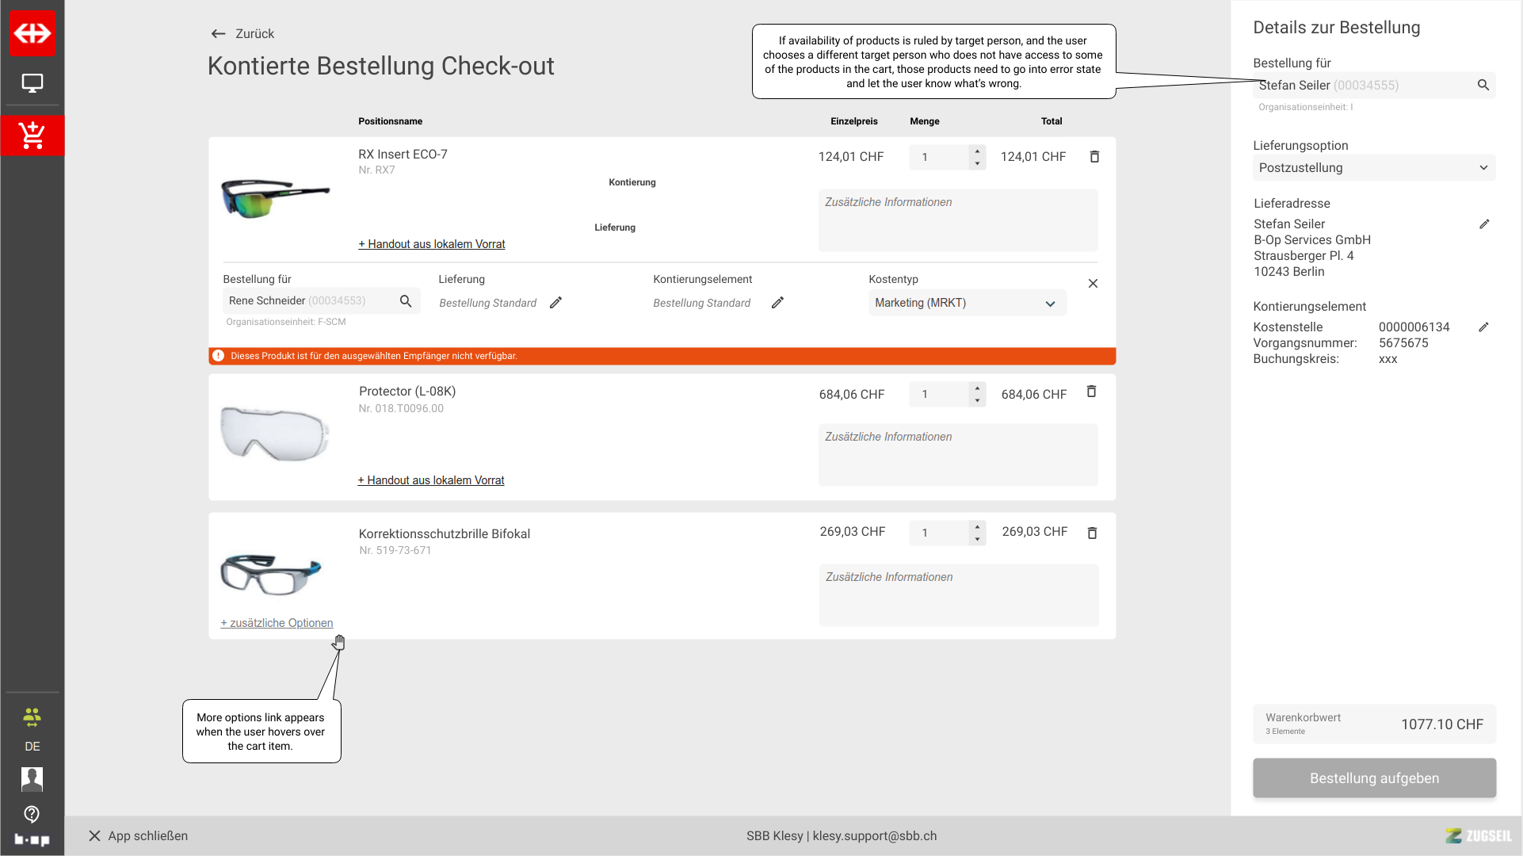Edit Kontierungselement in order details panel
The height and width of the screenshot is (856, 1523).
(x=1483, y=327)
